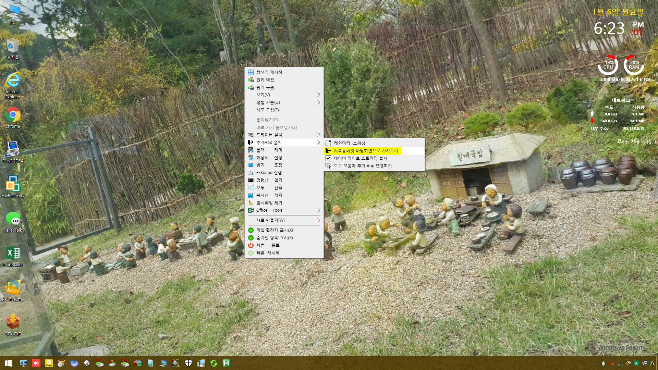
Task: Select 블랙 테마 menu entry
Action: [x=284, y=150]
